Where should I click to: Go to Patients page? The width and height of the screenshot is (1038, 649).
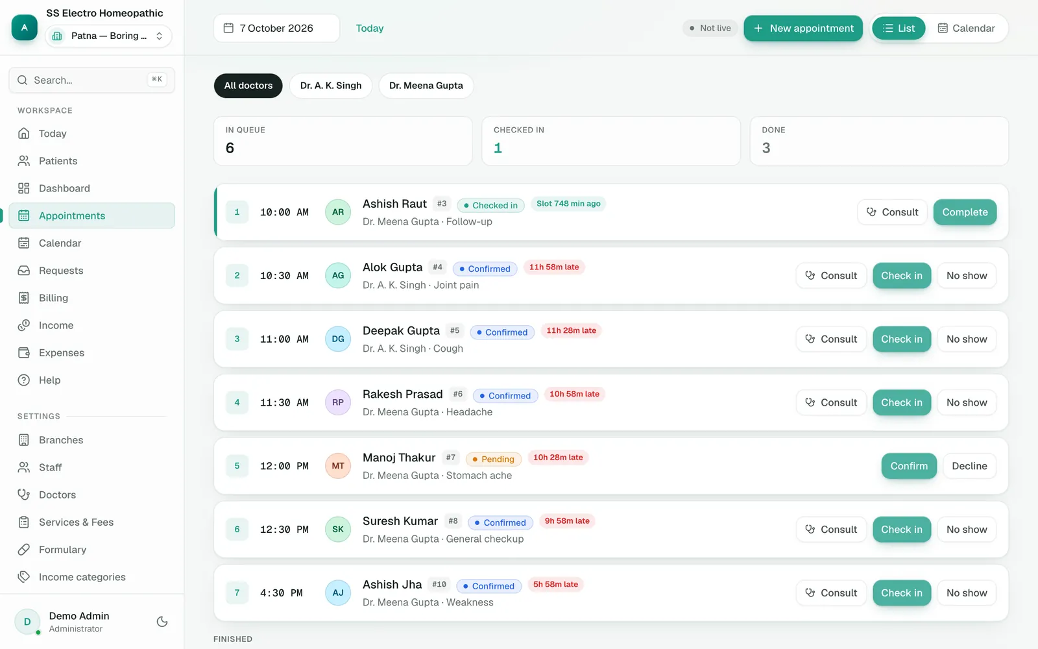(x=91, y=161)
